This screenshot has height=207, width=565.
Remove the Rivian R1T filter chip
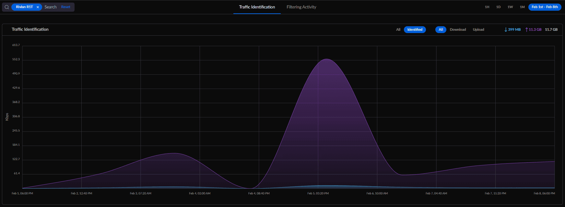[x=38, y=7]
